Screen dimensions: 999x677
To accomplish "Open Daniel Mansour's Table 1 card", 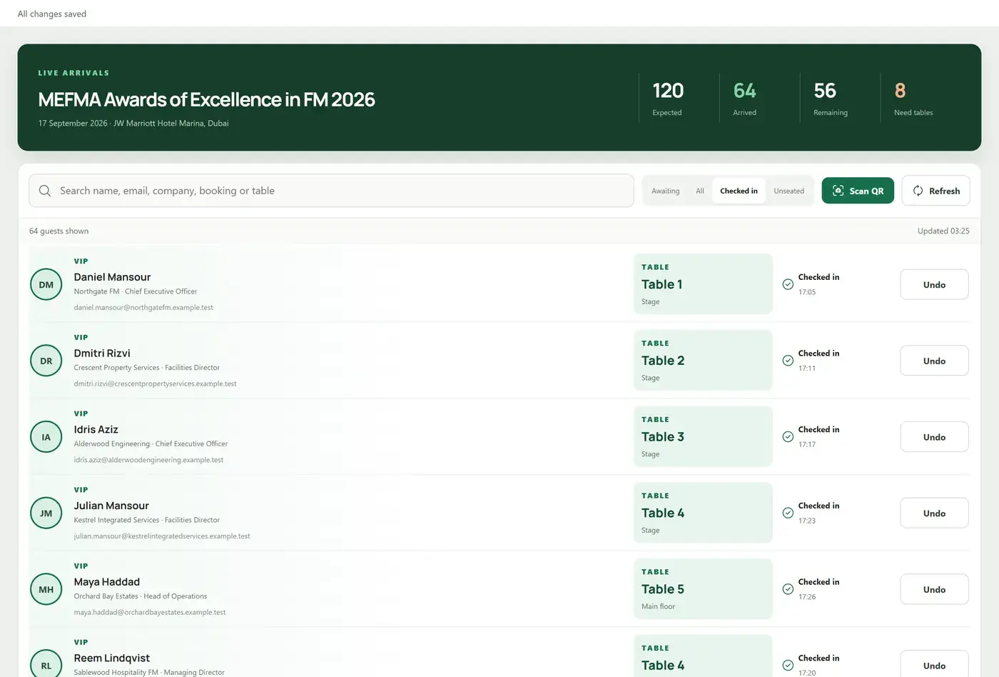I will (x=703, y=284).
